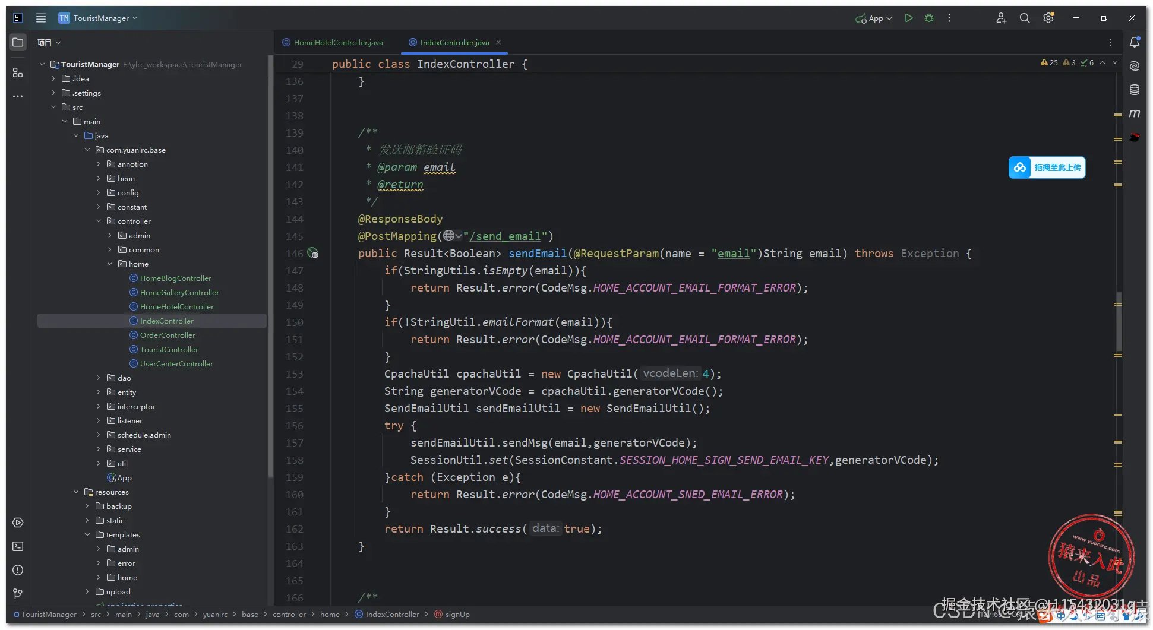Click breadcrumb IndexController

pos(387,614)
